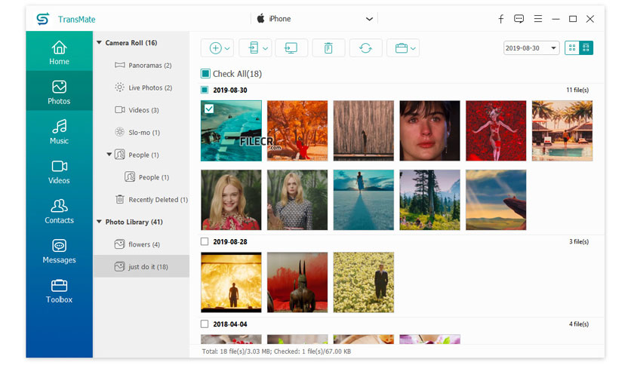Screen dimensions: 631x365
Task: Collapse the Photo Library (41) tree
Action: coord(99,222)
